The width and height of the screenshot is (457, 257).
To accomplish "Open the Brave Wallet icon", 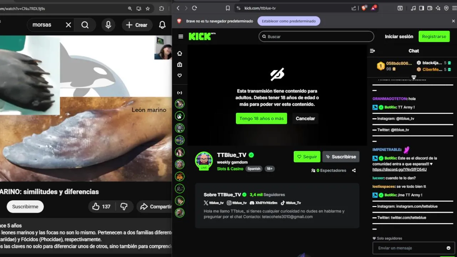I will coord(430,8).
